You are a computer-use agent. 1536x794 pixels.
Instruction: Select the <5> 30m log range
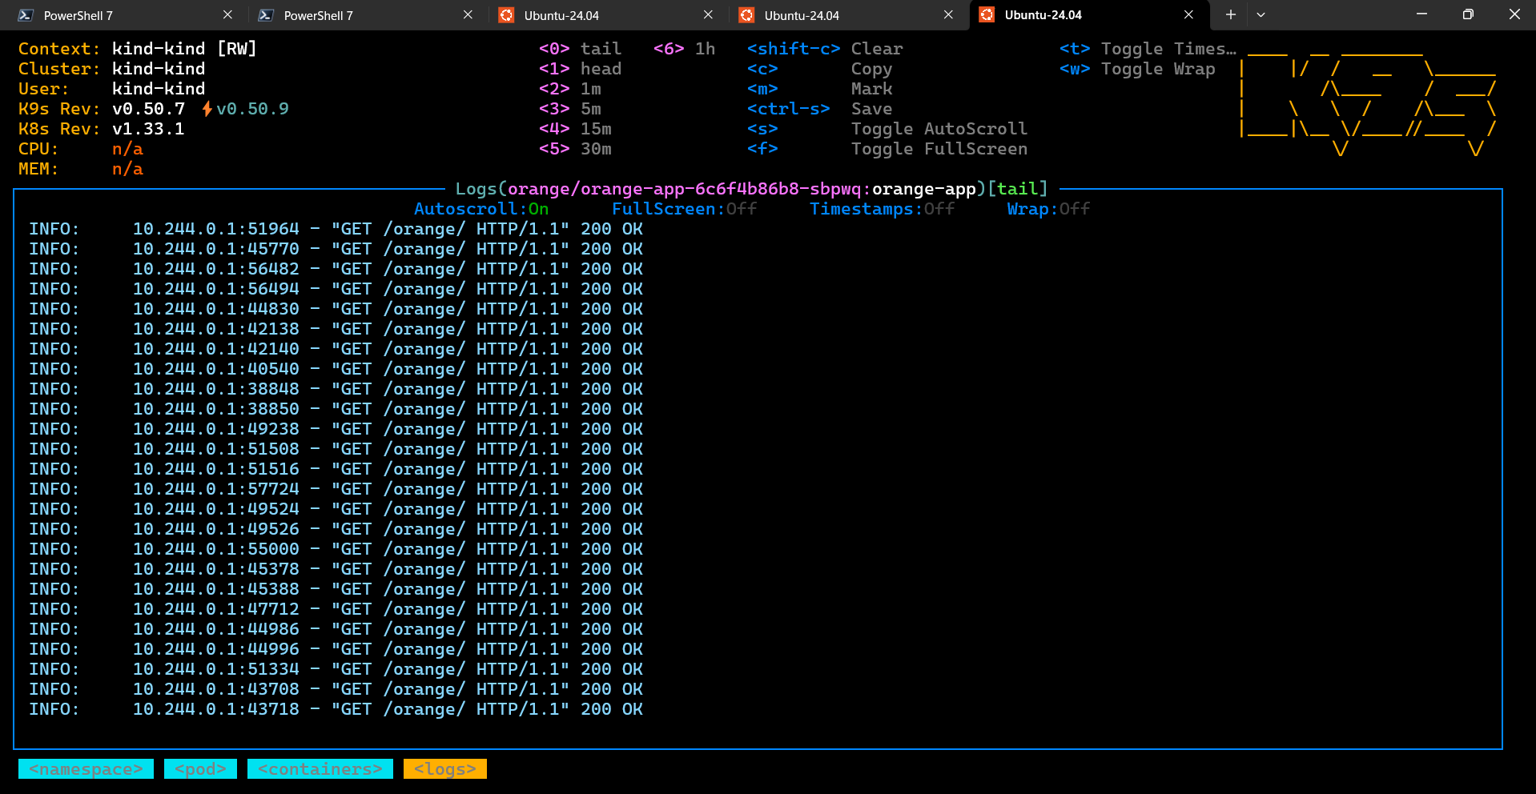click(575, 149)
